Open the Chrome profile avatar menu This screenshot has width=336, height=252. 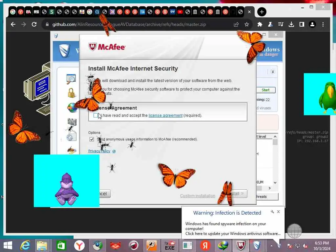[x=312, y=24]
